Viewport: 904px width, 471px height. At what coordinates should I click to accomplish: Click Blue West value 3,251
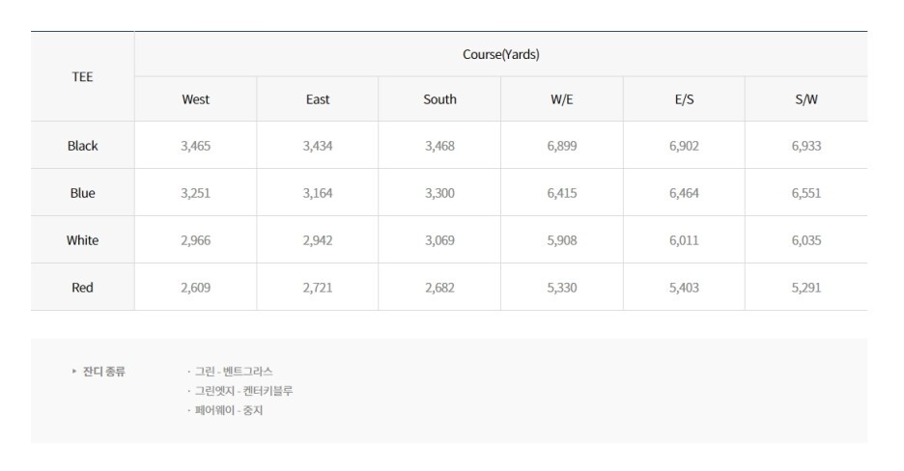click(x=195, y=193)
